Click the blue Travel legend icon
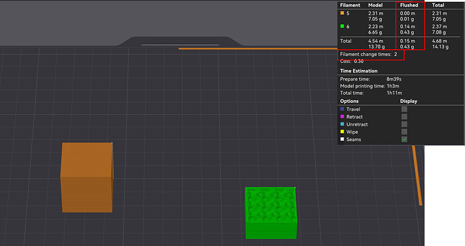This screenshot has height=246, width=465. pos(342,109)
